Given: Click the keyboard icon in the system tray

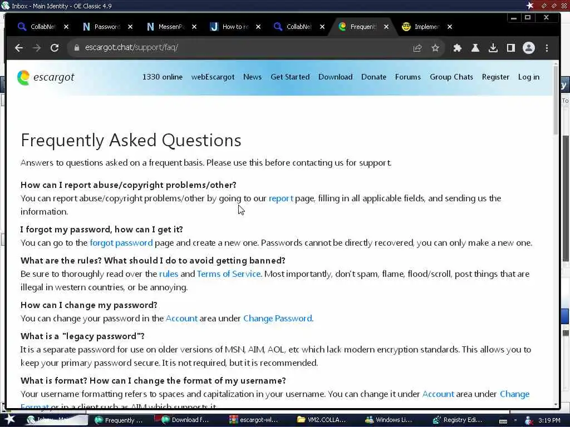Looking at the screenshot, I should point(503,421).
